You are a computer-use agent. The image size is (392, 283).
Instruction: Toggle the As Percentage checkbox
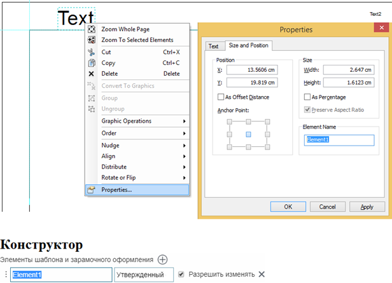coord(307,97)
